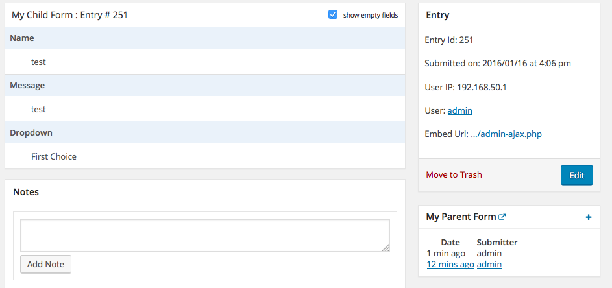Click the notes textarea resize grip
The width and height of the screenshot is (612, 288).
(386, 247)
